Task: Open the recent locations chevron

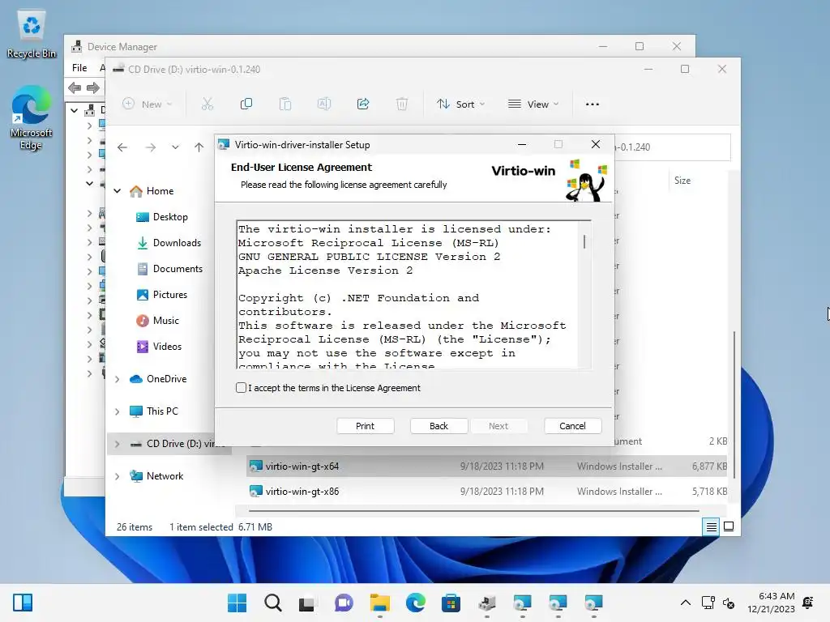Action: (x=175, y=147)
